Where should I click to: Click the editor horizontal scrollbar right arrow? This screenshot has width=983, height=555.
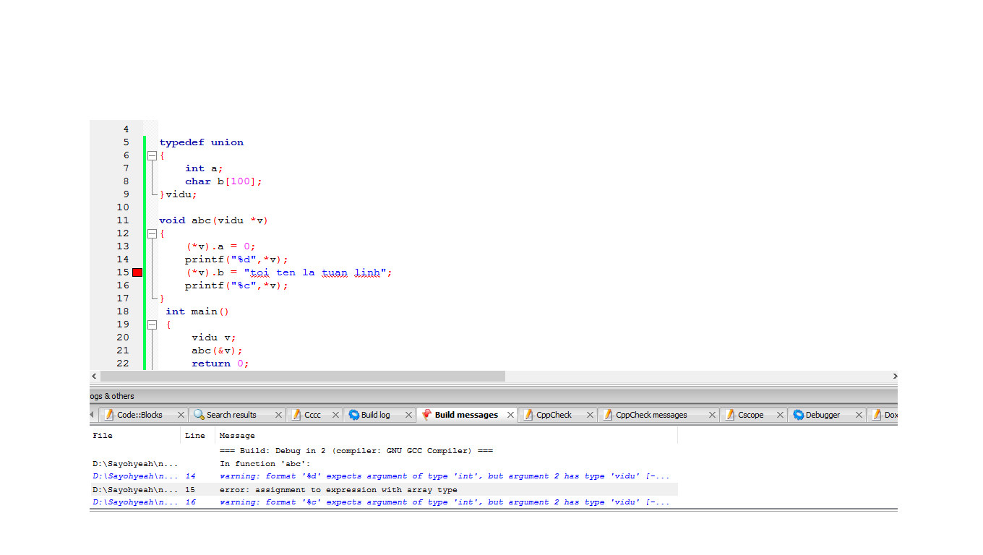(x=894, y=377)
